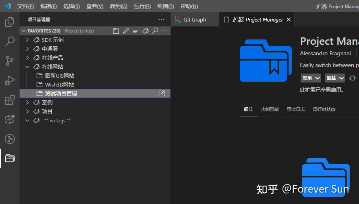The height and width of the screenshot is (204, 359).
Task: Click publisher Alessandro Fragnani link
Action: point(325,53)
